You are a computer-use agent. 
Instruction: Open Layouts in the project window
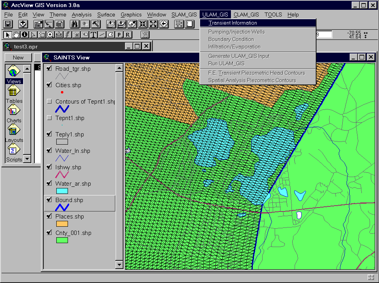click(x=14, y=133)
